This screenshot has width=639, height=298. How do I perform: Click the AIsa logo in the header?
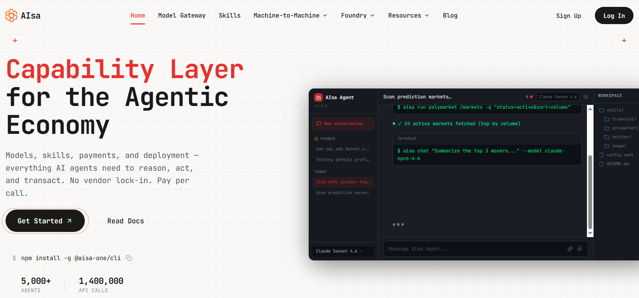[23, 15]
